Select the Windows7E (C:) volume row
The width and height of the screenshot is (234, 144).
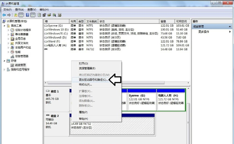[x=117, y=33]
